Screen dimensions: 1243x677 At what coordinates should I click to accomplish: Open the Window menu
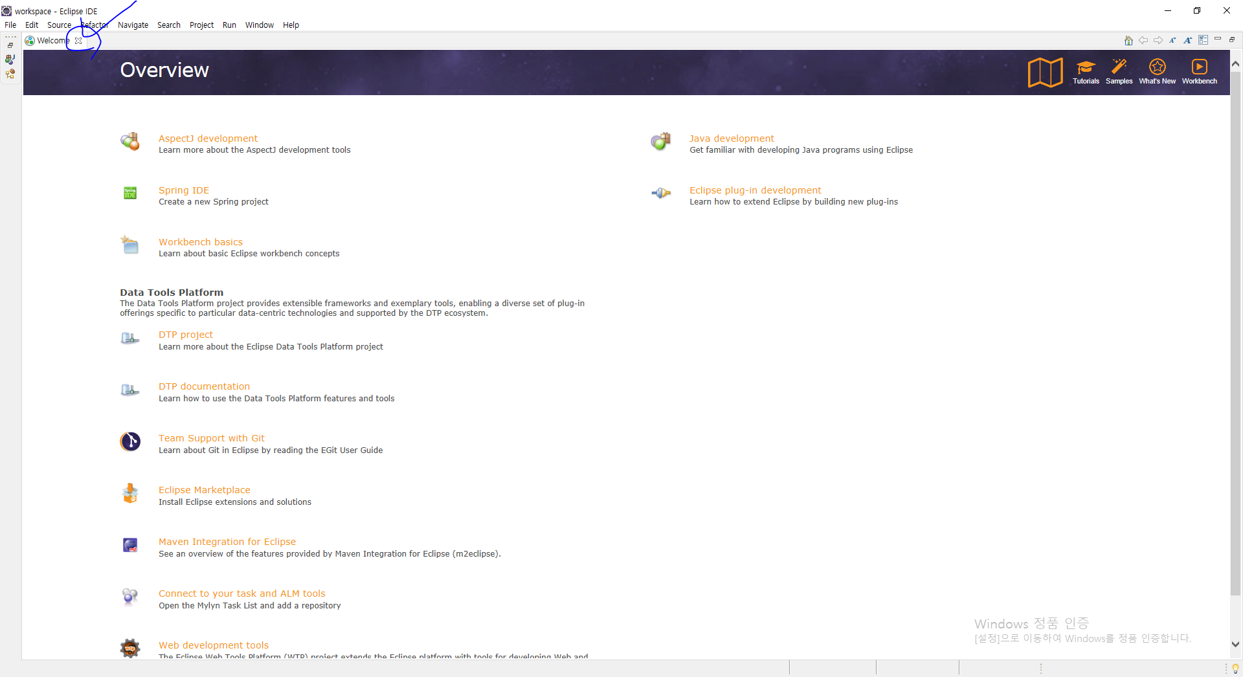[260, 25]
